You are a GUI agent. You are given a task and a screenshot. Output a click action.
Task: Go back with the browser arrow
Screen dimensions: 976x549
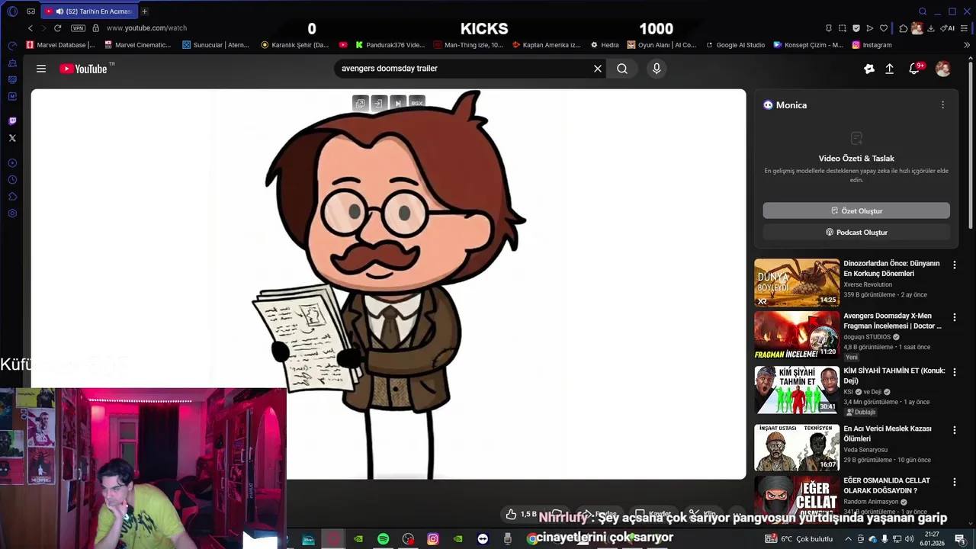30,28
